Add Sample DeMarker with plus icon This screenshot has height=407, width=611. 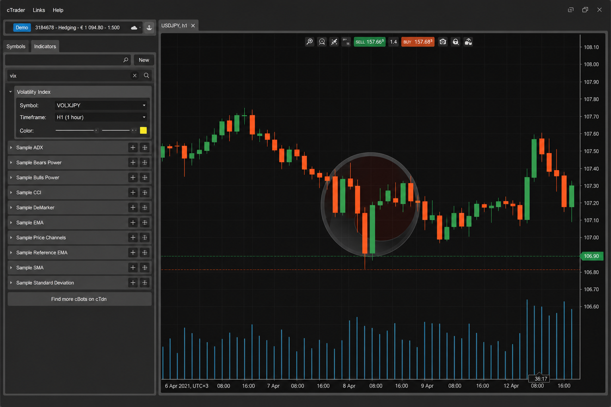tap(133, 207)
